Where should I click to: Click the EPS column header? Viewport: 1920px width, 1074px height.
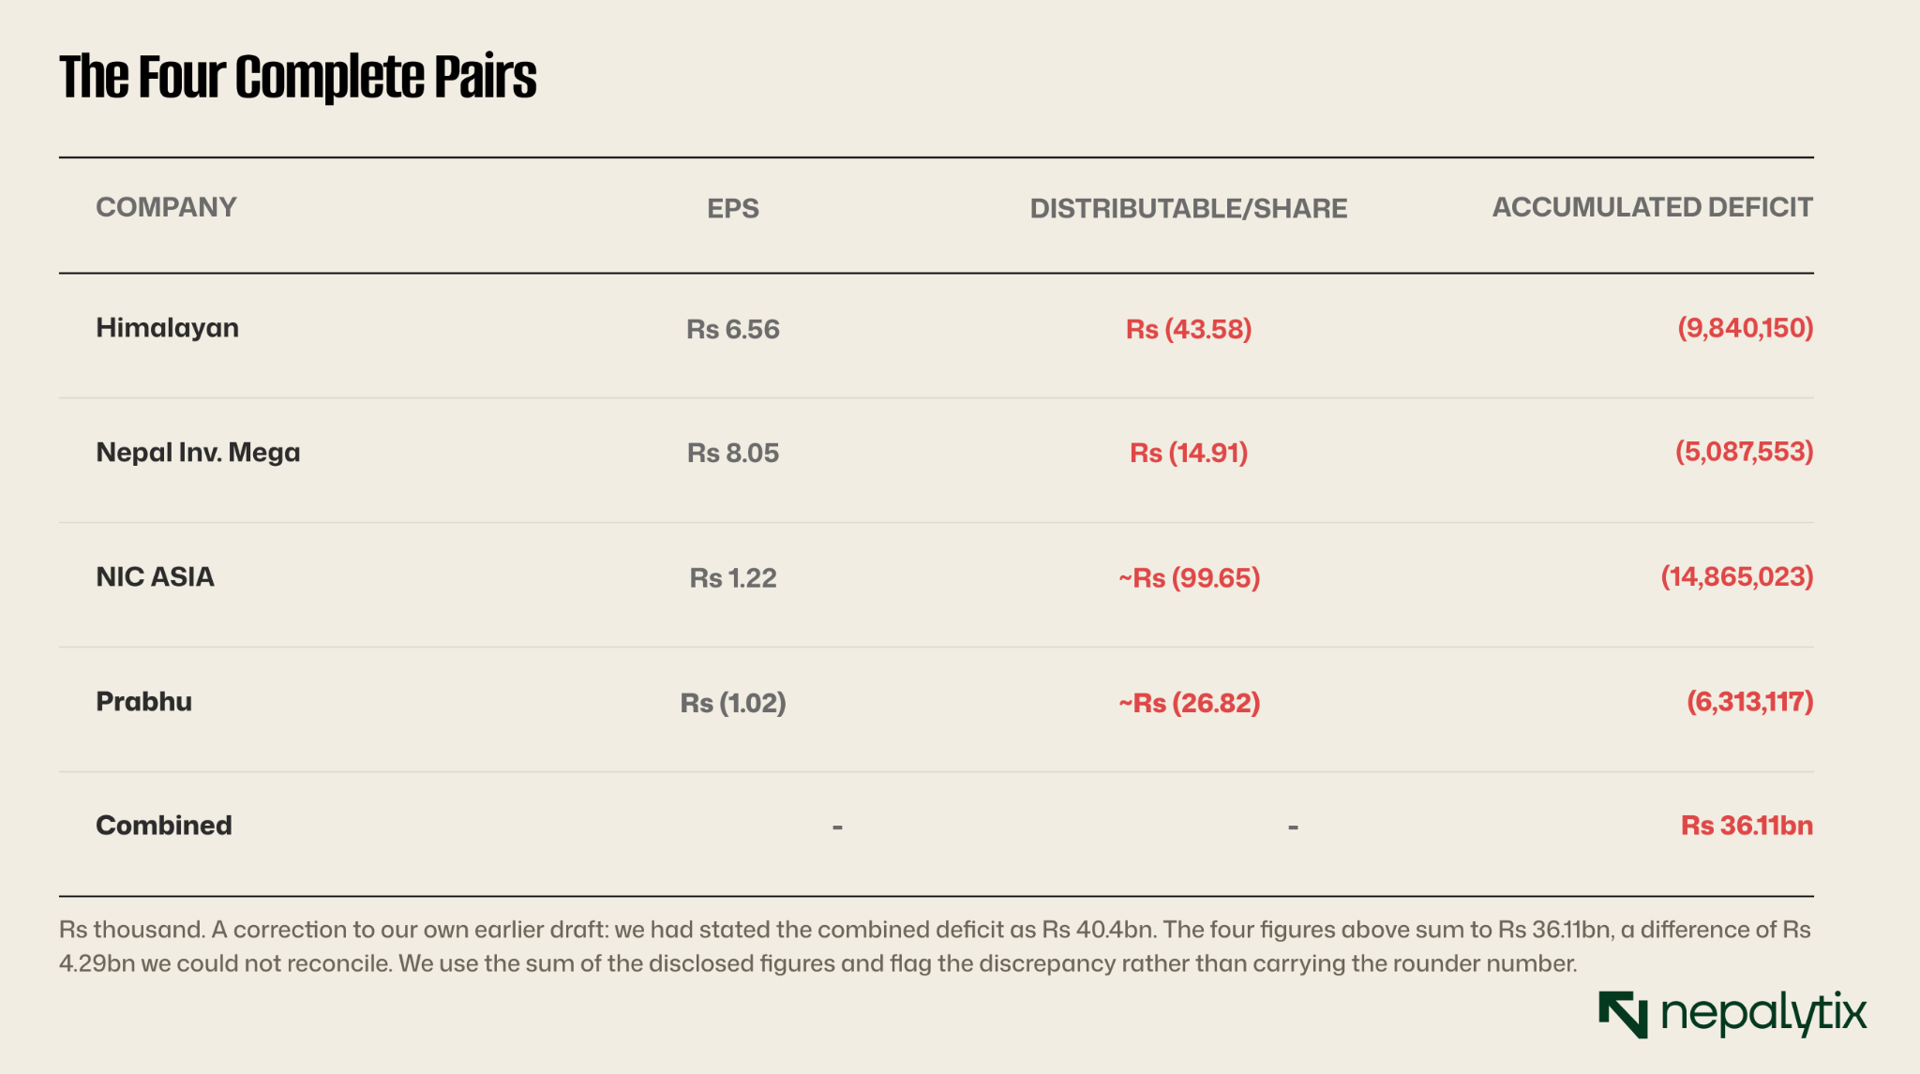pyautogui.click(x=733, y=208)
